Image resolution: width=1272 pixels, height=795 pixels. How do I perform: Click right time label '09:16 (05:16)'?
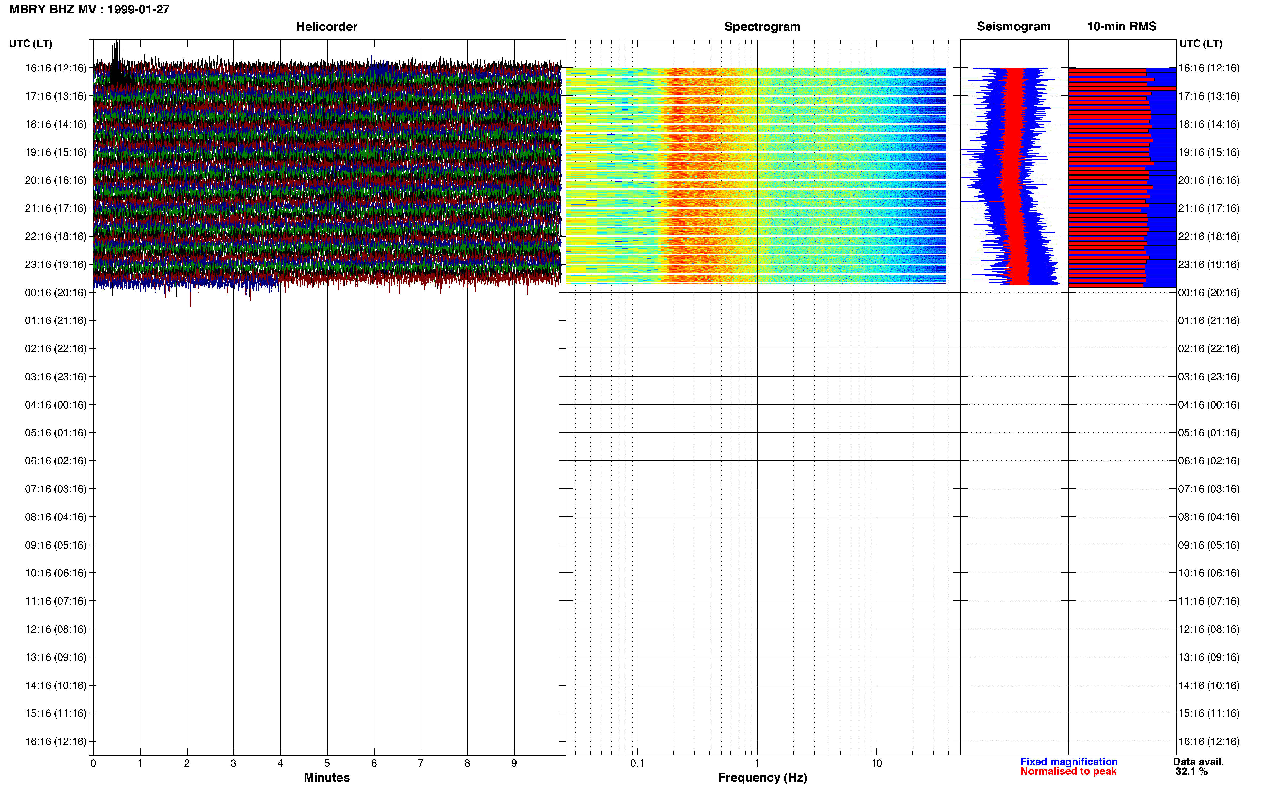click(x=1209, y=545)
